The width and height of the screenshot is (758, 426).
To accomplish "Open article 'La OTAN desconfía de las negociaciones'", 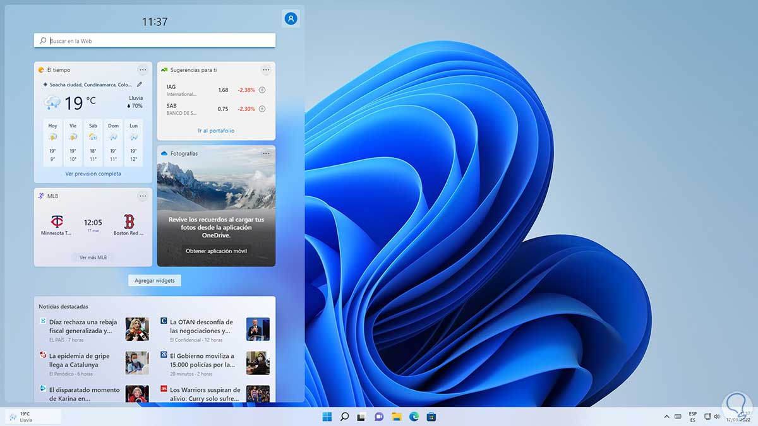I will coord(202,326).
